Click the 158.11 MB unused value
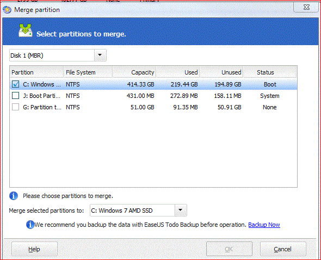This screenshot has width=321, height=260. (x=227, y=96)
